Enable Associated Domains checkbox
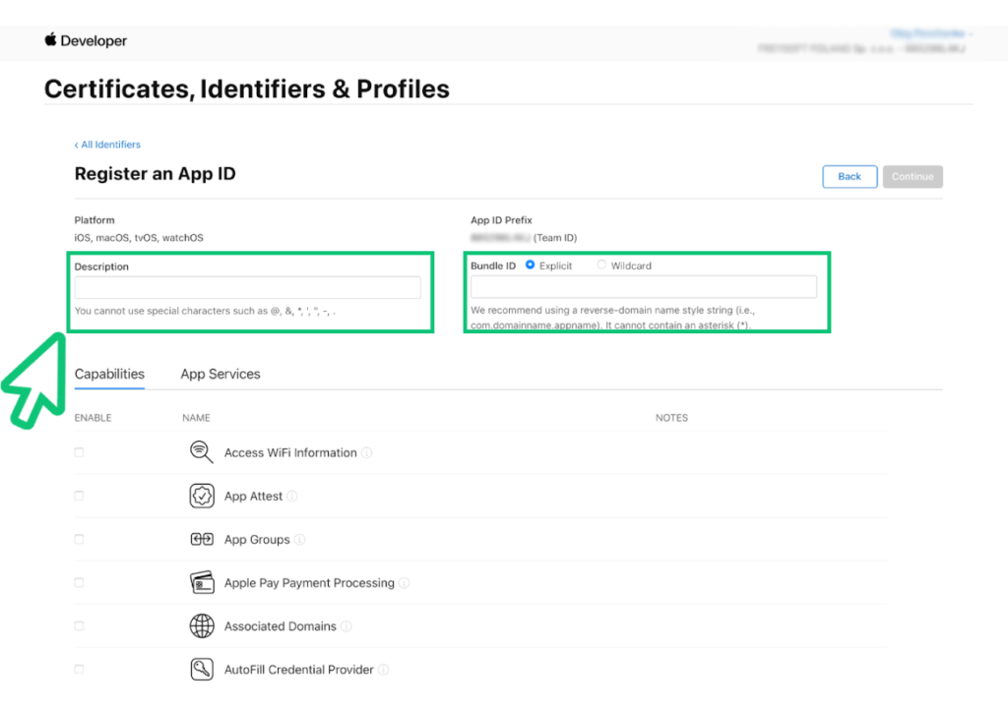This screenshot has height=710, width=1008. click(x=79, y=625)
